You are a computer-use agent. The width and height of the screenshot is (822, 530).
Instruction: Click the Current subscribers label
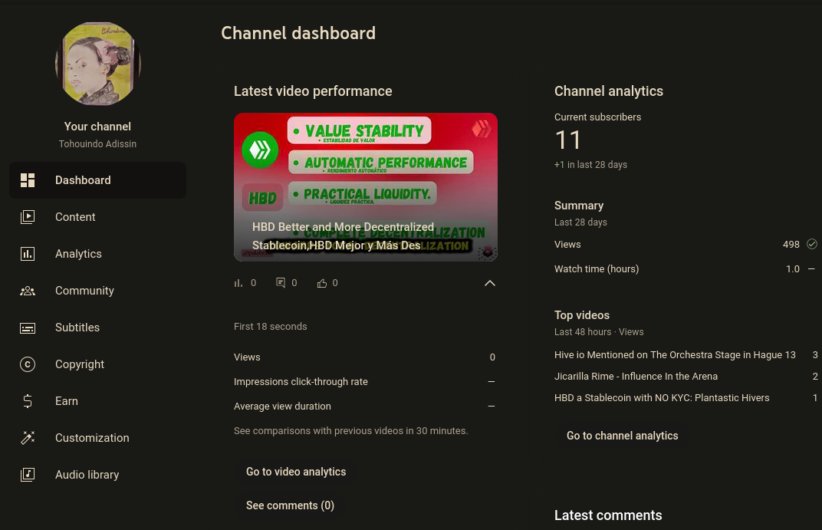[597, 117]
